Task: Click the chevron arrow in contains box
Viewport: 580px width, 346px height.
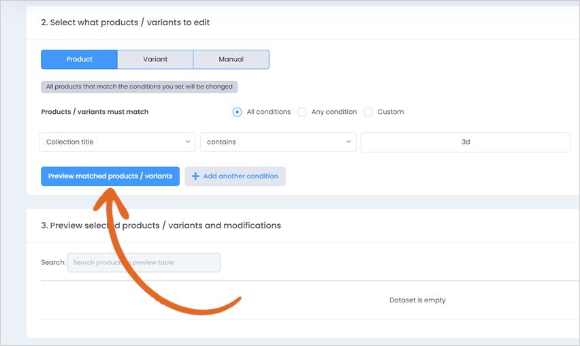Action: tap(348, 142)
